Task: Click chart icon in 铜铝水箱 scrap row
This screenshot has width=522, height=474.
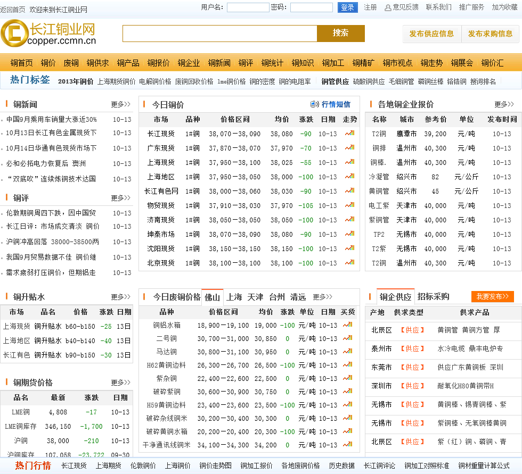Action: point(347,325)
